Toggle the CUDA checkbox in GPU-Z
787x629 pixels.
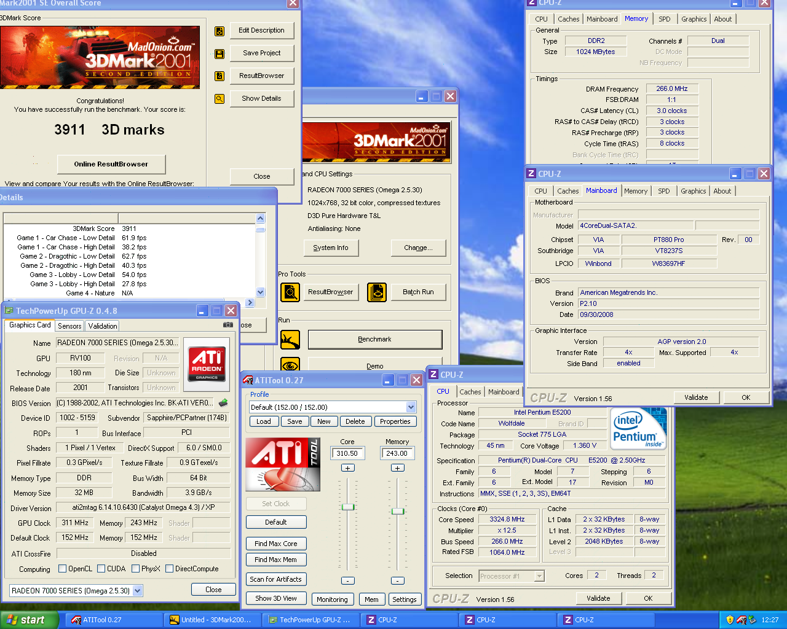[x=101, y=569]
